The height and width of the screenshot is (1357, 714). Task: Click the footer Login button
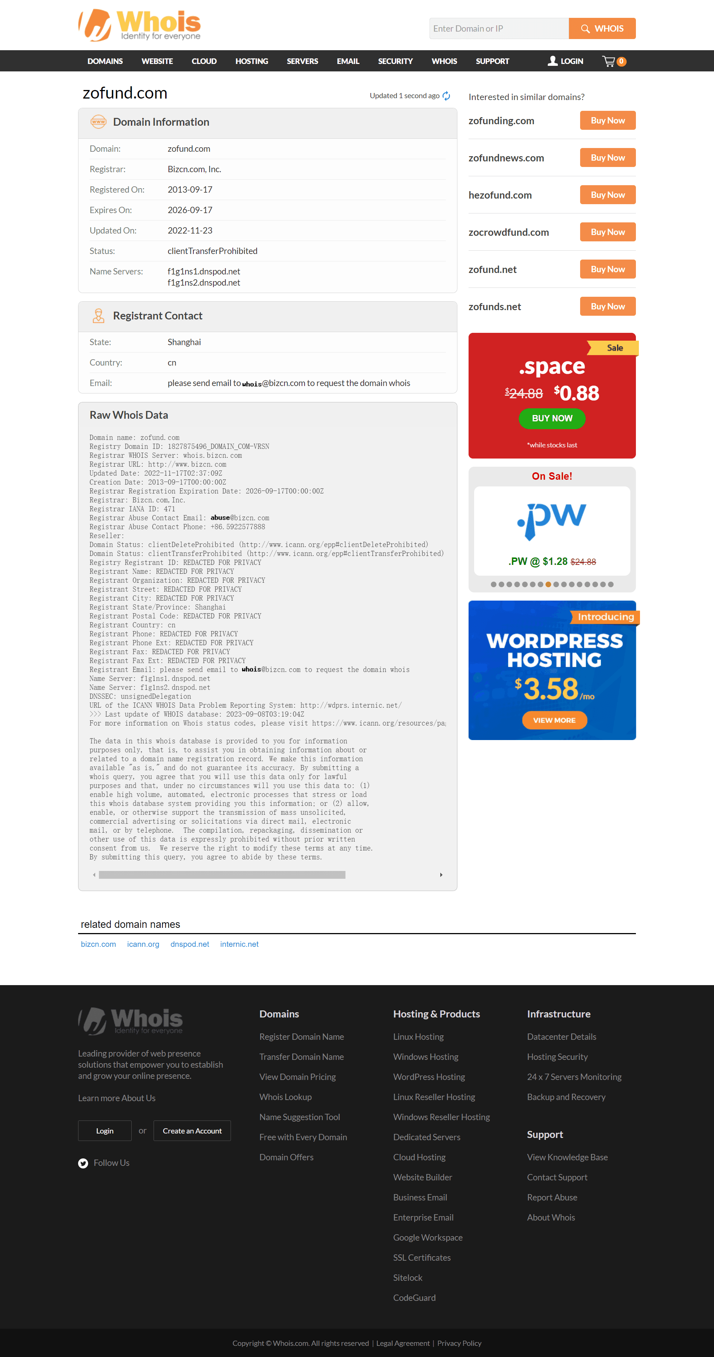coord(104,1131)
